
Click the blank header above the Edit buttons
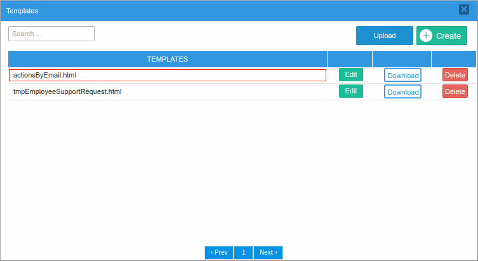[350, 59]
